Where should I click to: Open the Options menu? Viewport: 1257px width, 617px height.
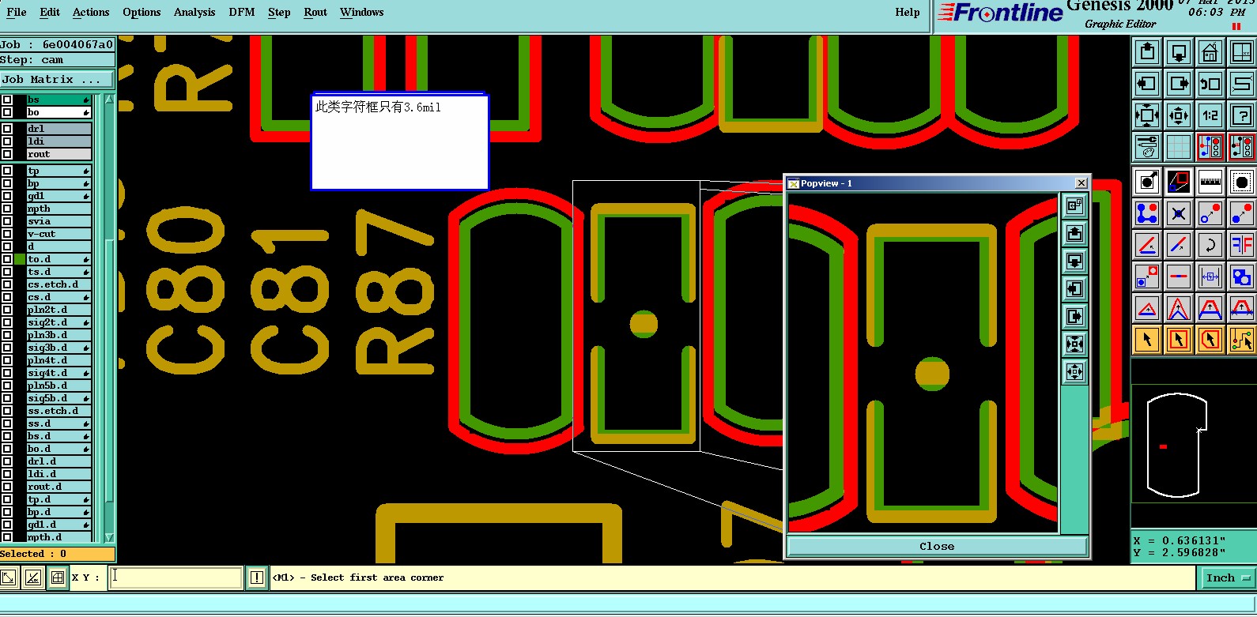point(142,13)
